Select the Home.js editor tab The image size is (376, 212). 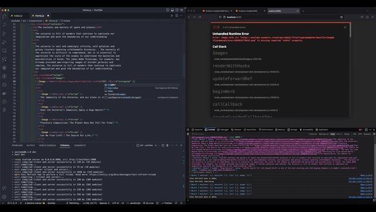(39, 16)
